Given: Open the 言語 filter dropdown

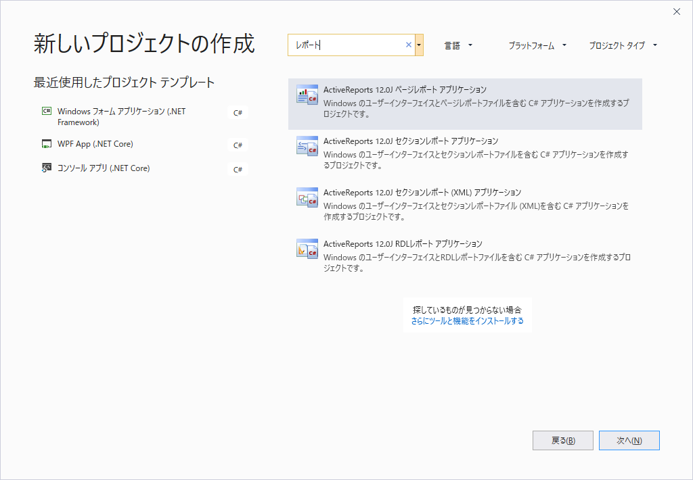Looking at the screenshot, I should click(x=458, y=45).
